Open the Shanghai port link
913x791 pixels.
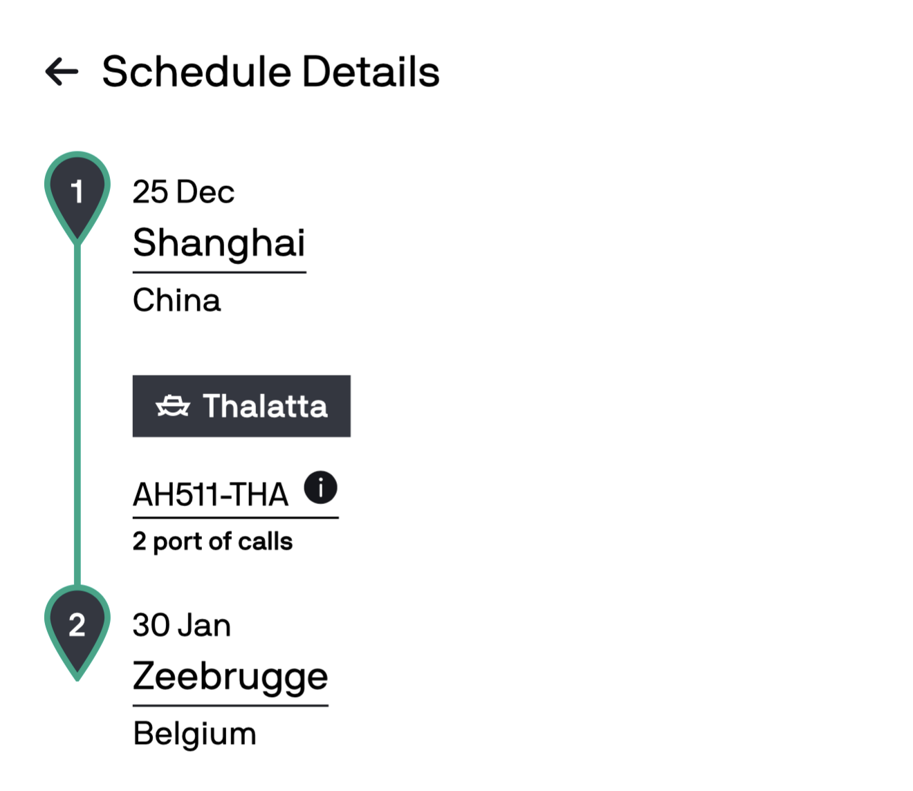point(219,243)
